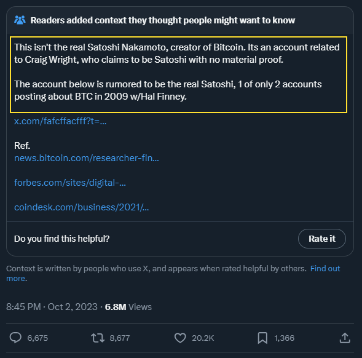Click the 8,677 reposts count
The height and width of the screenshot is (358, 362).
click(x=120, y=338)
